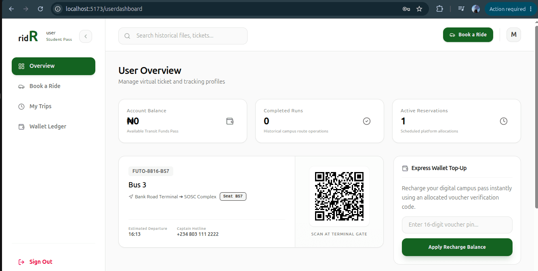Click the User Overview heading
538x271 pixels.
click(x=150, y=71)
